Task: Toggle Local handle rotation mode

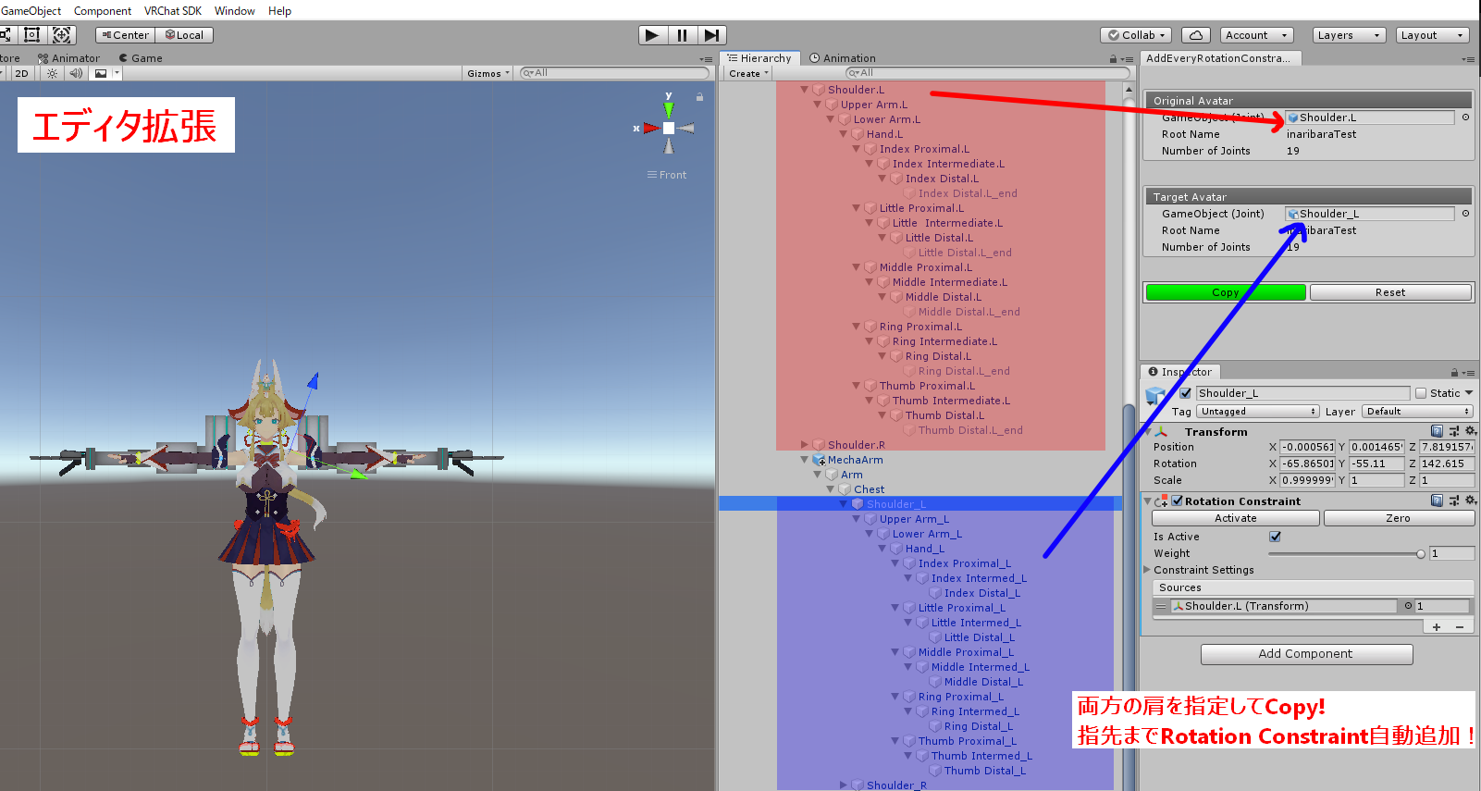Action: coord(184,35)
